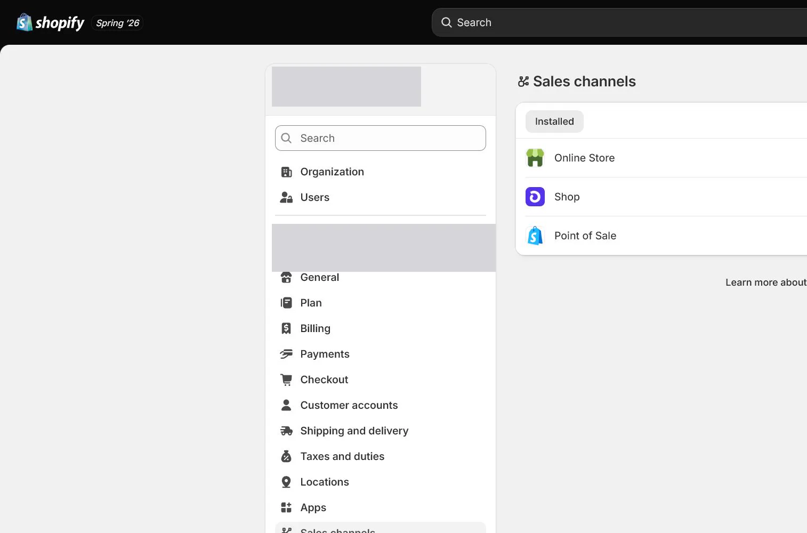
Task: Focus the top bar global Search field
Action: point(619,22)
